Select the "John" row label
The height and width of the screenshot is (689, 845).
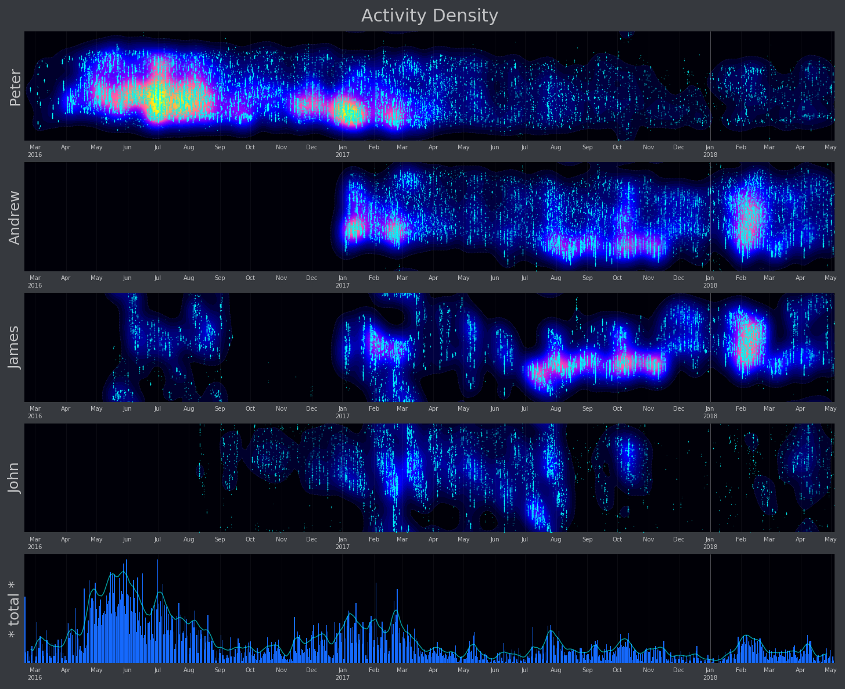tap(14, 478)
